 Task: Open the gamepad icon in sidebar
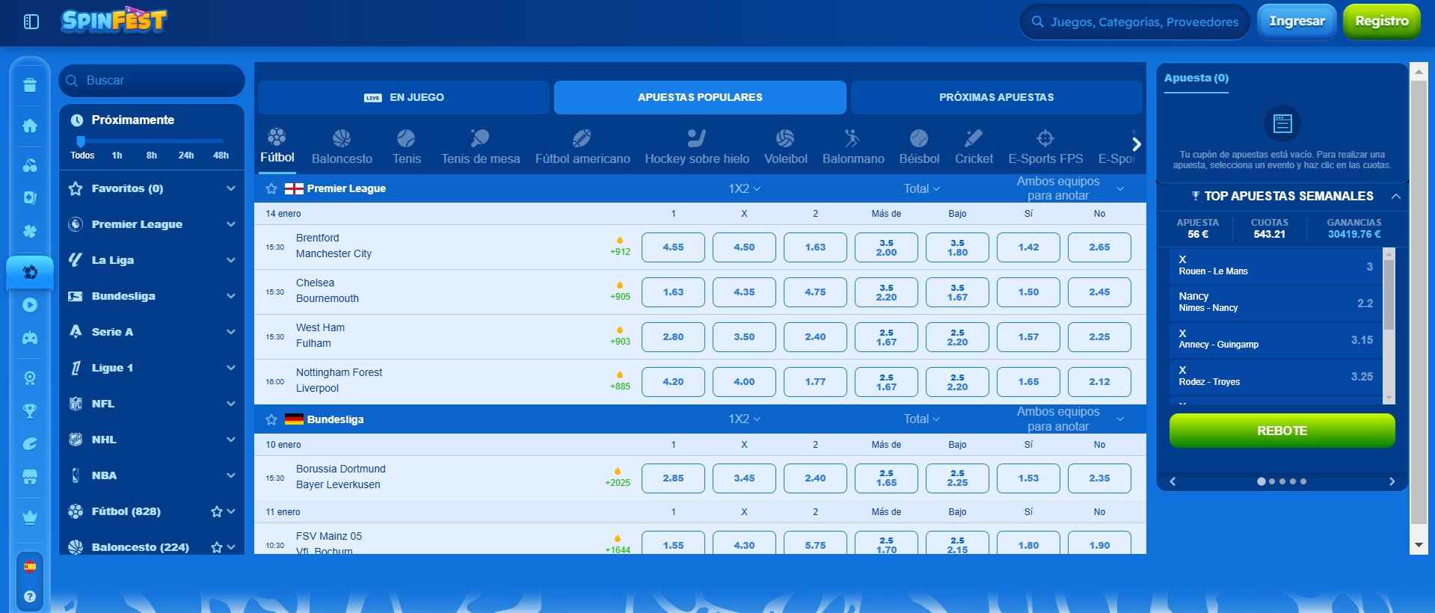30,338
